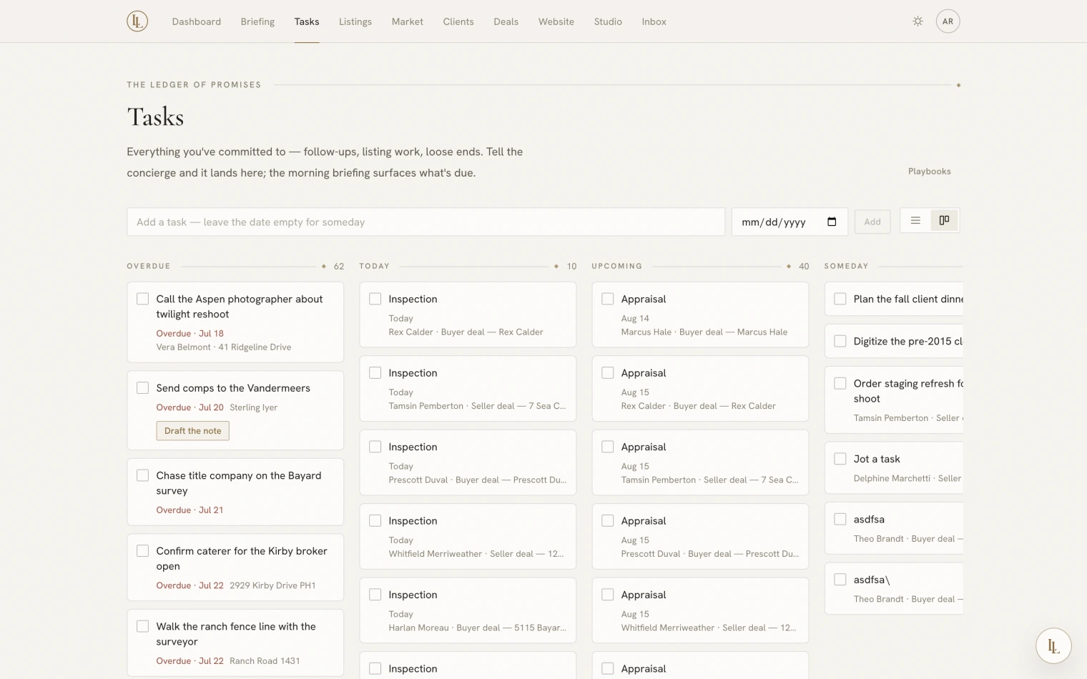This screenshot has width=1087, height=679.
Task: Check Inspection task for Prescott Duval
Action: (375, 447)
